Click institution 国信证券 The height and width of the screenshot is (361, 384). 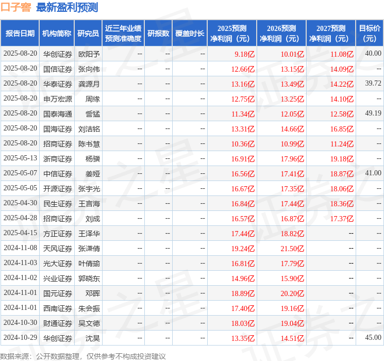tap(58, 69)
